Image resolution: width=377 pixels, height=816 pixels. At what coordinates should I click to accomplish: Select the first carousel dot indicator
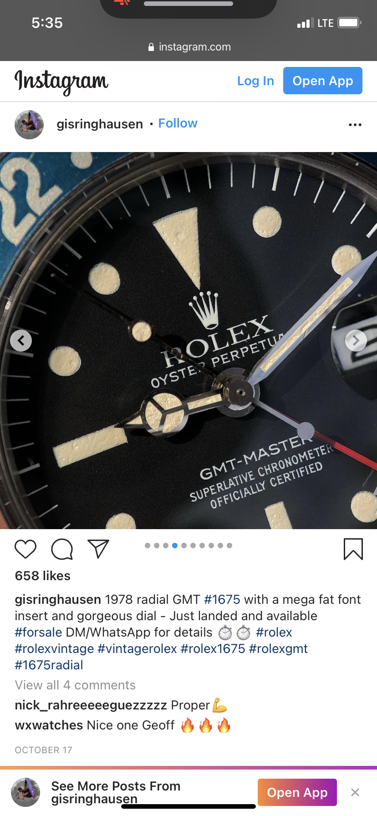(x=148, y=546)
